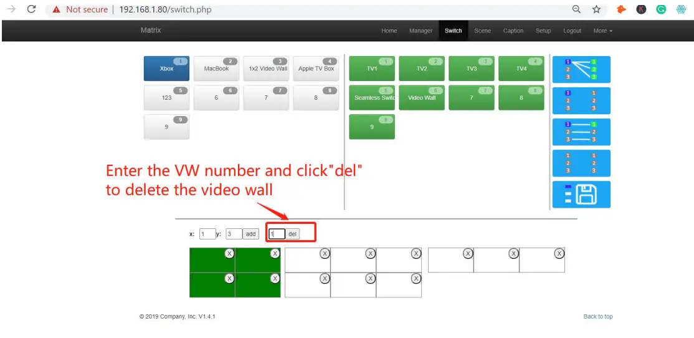Focus the y value input field
Screen dimensions: 694x338
(x=234, y=234)
